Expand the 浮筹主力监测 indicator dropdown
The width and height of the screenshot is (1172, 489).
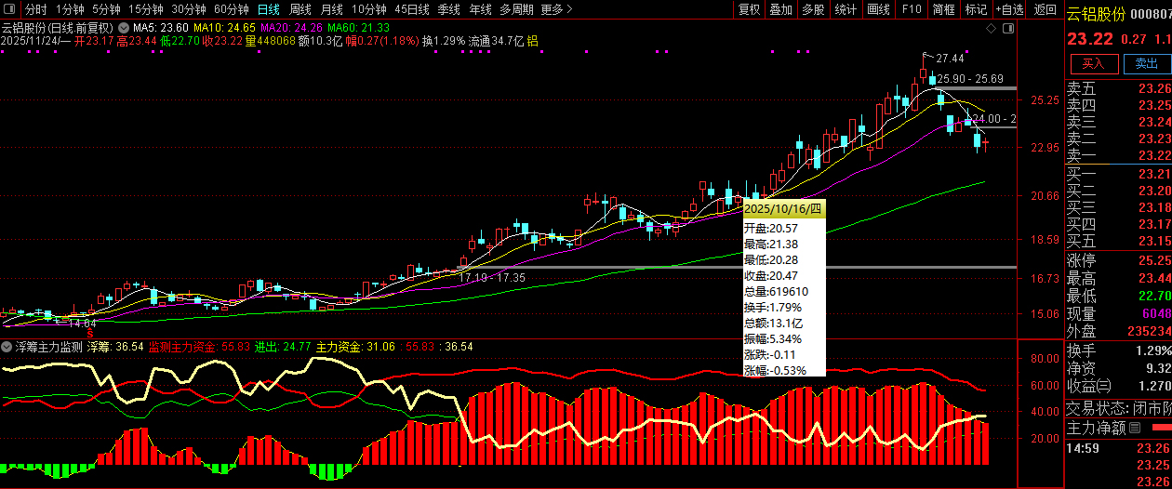tap(7, 346)
